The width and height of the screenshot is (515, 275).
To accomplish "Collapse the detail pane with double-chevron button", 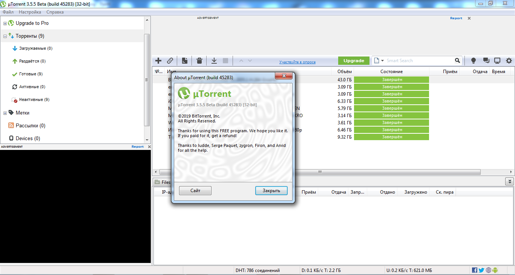I will pos(509,182).
